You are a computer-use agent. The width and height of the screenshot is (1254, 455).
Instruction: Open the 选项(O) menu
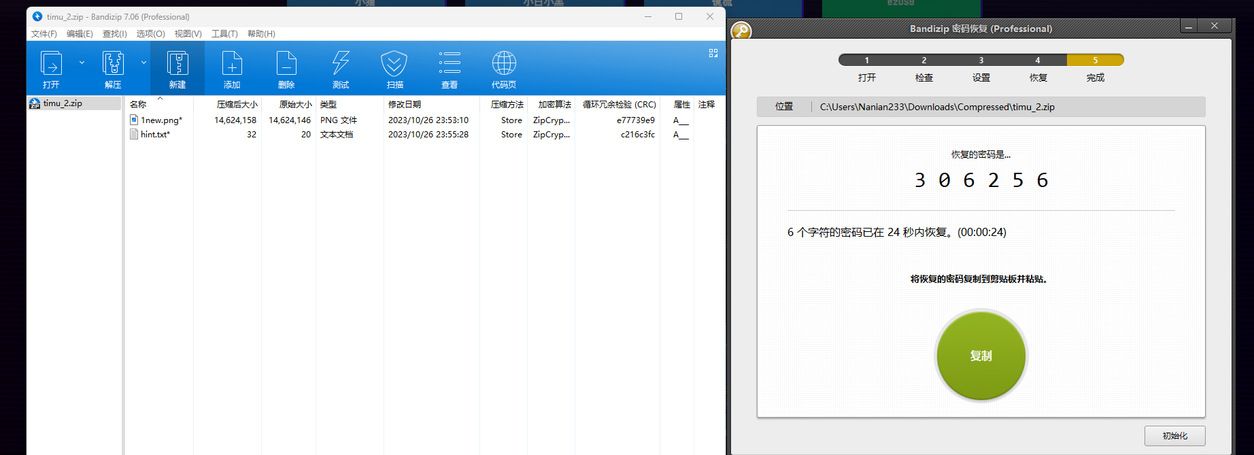tap(150, 33)
